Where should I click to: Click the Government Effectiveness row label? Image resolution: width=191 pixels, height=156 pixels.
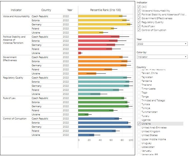pyautogui.click(x=10, y=59)
